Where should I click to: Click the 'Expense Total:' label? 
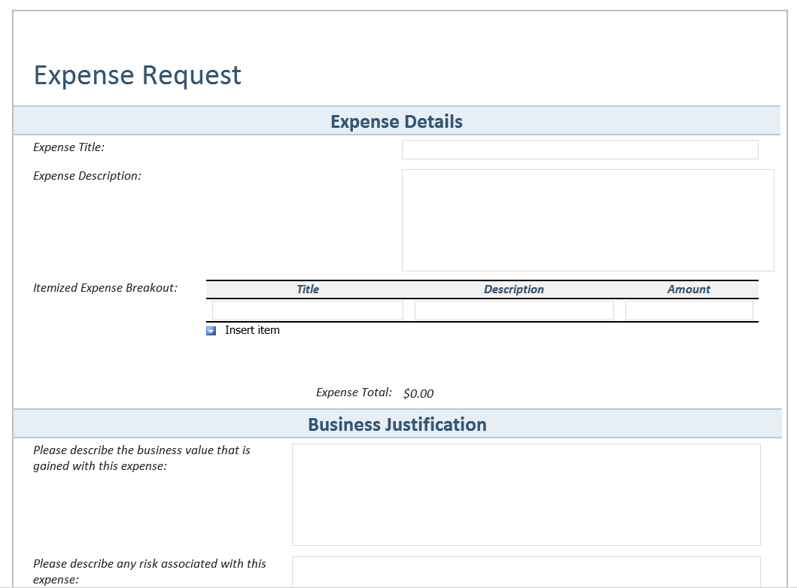coord(354,393)
